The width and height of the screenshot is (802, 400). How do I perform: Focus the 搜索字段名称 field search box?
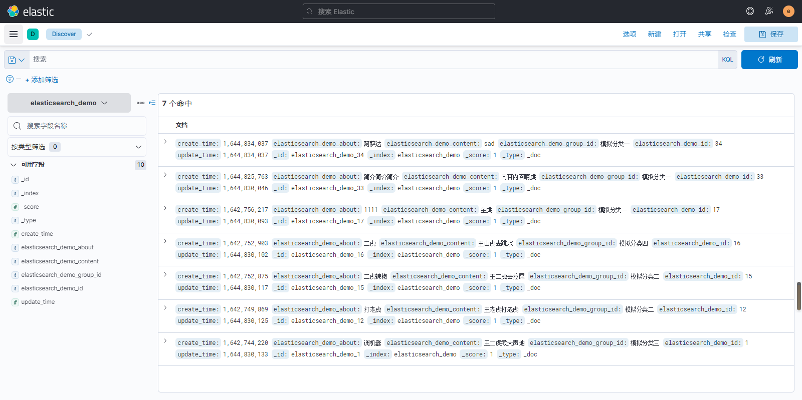(x=77, y=126)
